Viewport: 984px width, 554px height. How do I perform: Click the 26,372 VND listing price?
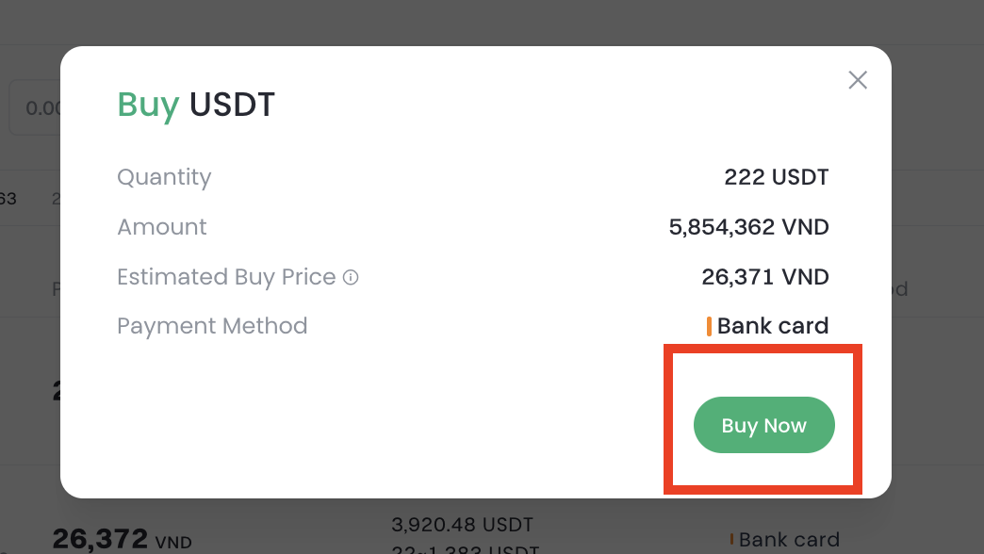pos(100,539)
